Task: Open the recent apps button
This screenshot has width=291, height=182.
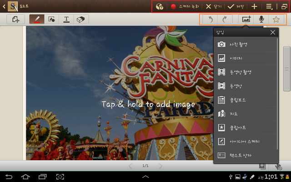Action: [42, 177]
